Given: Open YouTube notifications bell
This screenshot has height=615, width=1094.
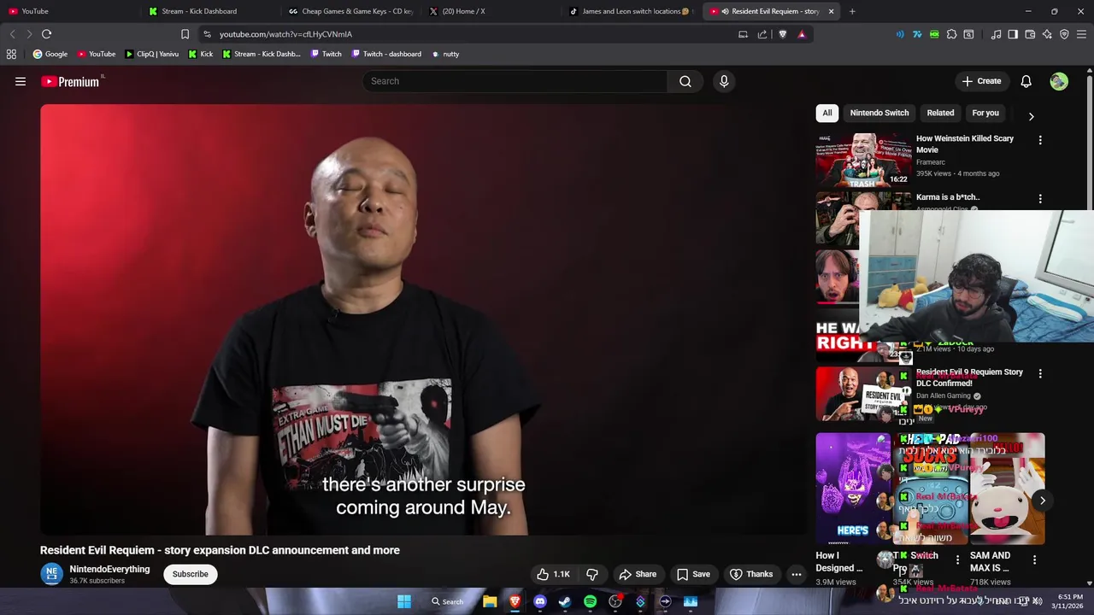Looking at the screenshot, I should pos(1026,81).
